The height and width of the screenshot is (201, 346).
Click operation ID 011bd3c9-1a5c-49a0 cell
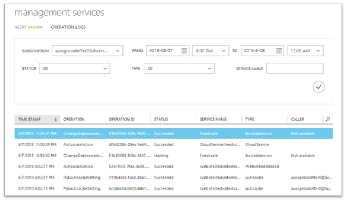[x=130, y=178]
